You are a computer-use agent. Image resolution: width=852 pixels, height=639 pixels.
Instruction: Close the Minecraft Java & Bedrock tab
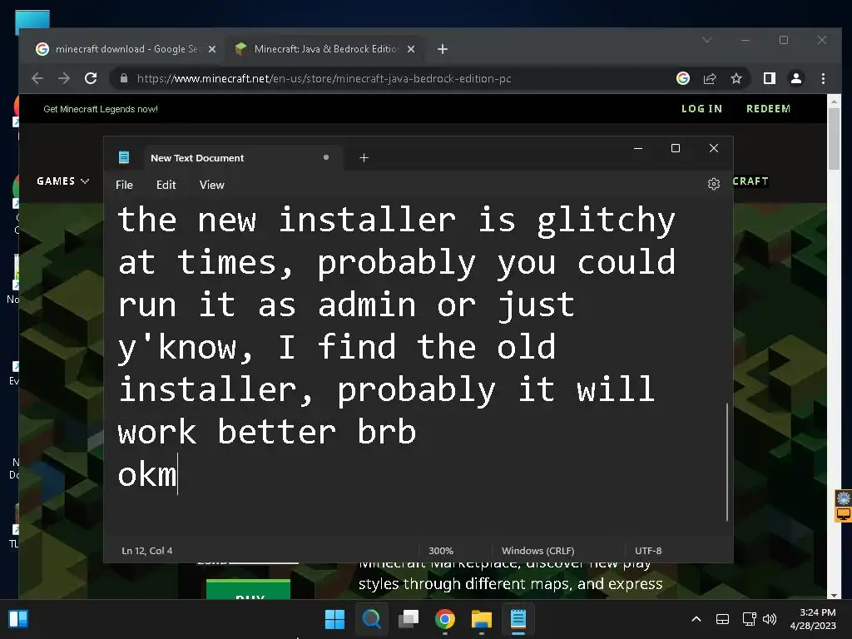click(411, 49)
